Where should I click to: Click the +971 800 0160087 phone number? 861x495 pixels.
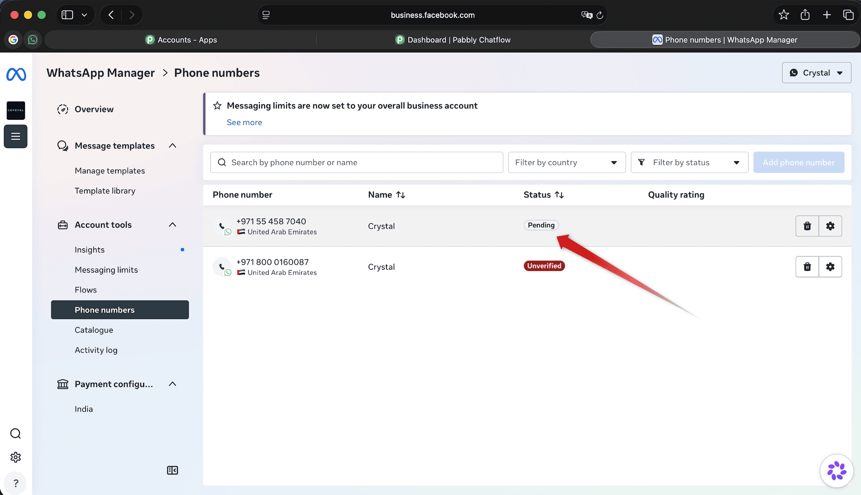click(272, 262)
